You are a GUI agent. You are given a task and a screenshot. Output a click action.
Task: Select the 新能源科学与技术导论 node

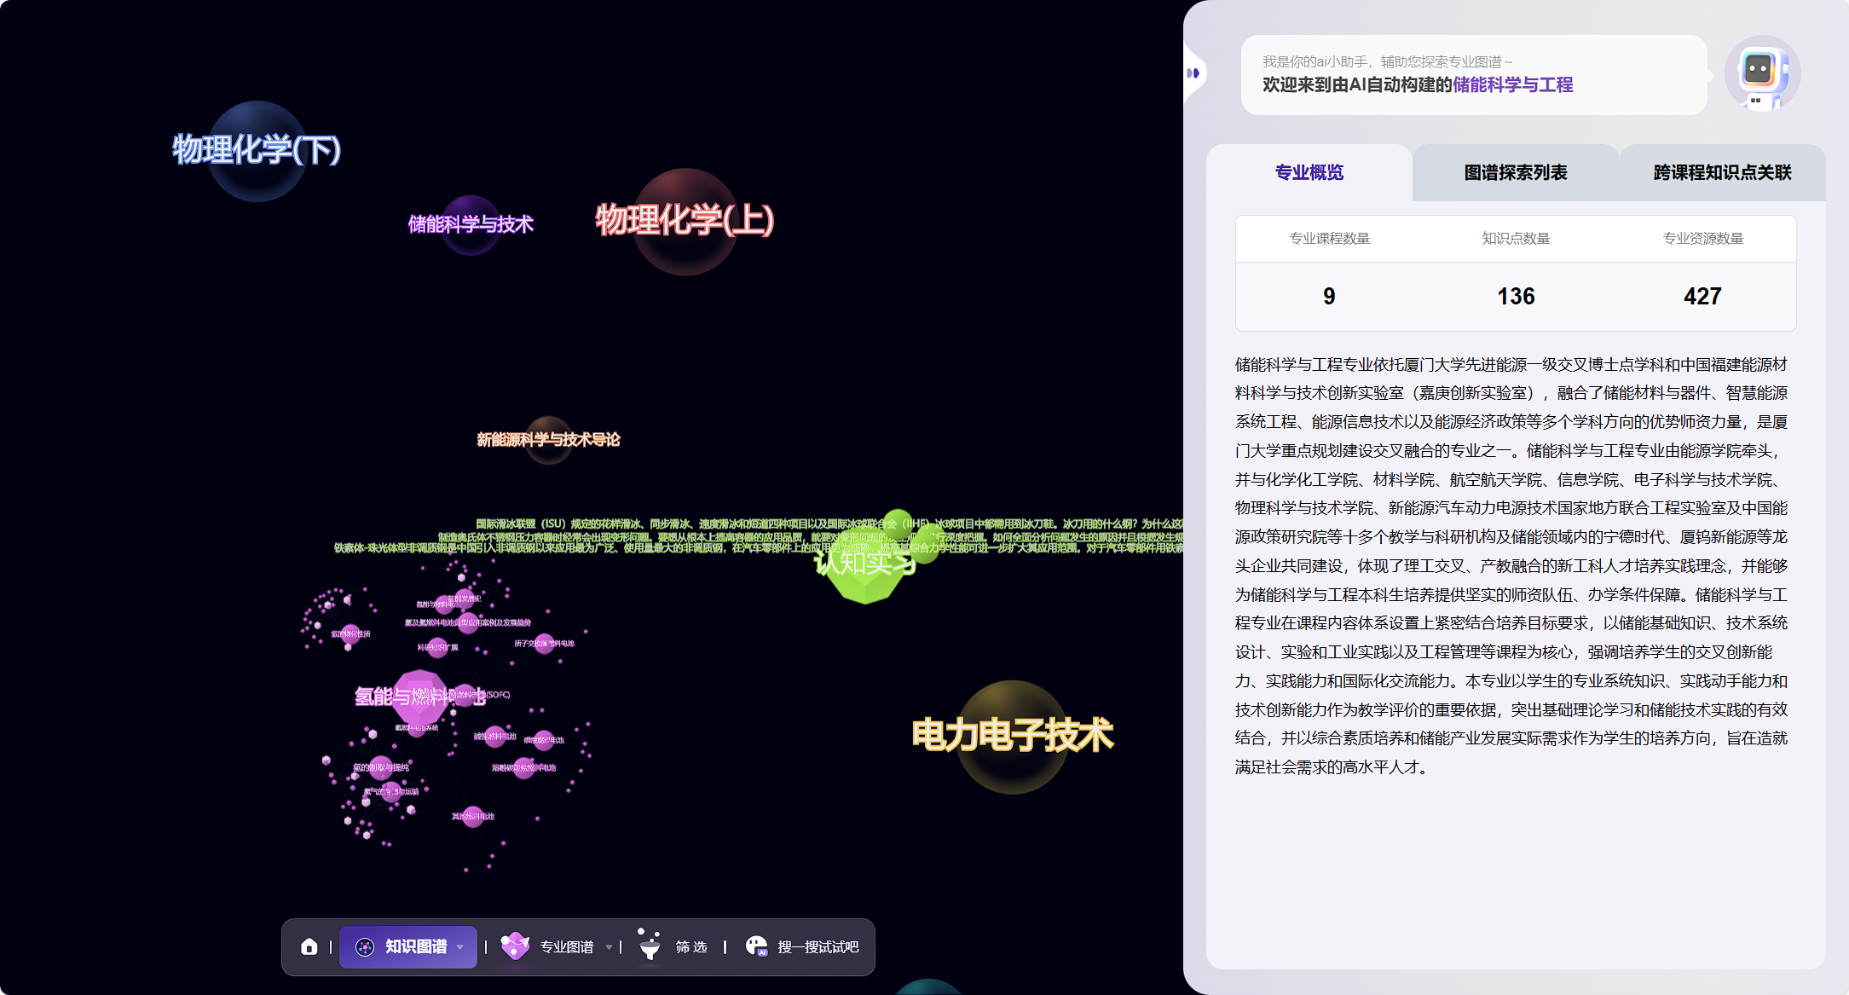[x=548, y=440]
